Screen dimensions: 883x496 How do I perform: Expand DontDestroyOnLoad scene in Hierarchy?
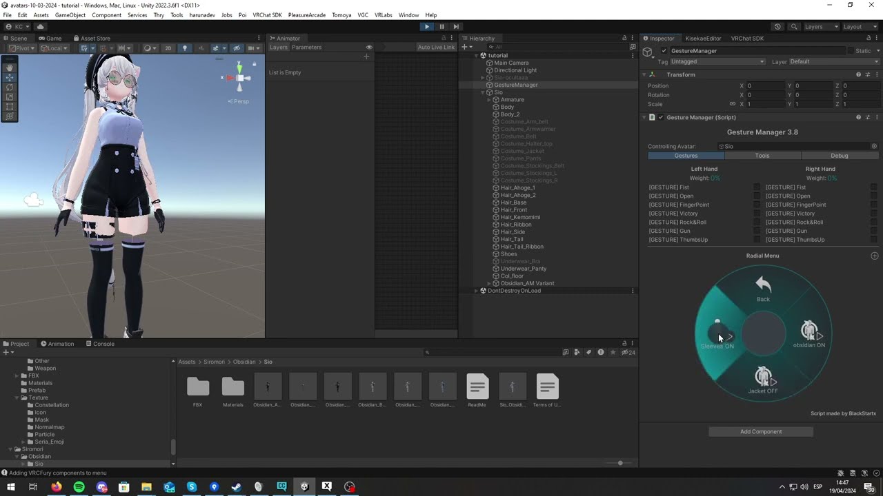coord(476,291)
